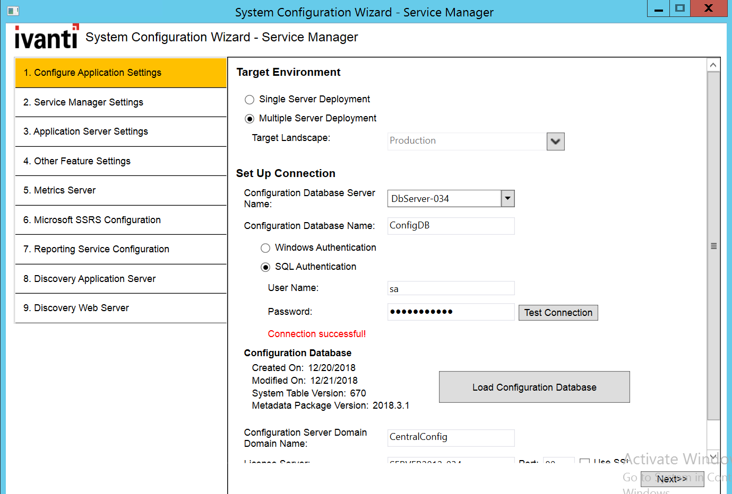Click Load Configuration Database
The width and height of the screenshot is (732, 494).
(534, 386)
